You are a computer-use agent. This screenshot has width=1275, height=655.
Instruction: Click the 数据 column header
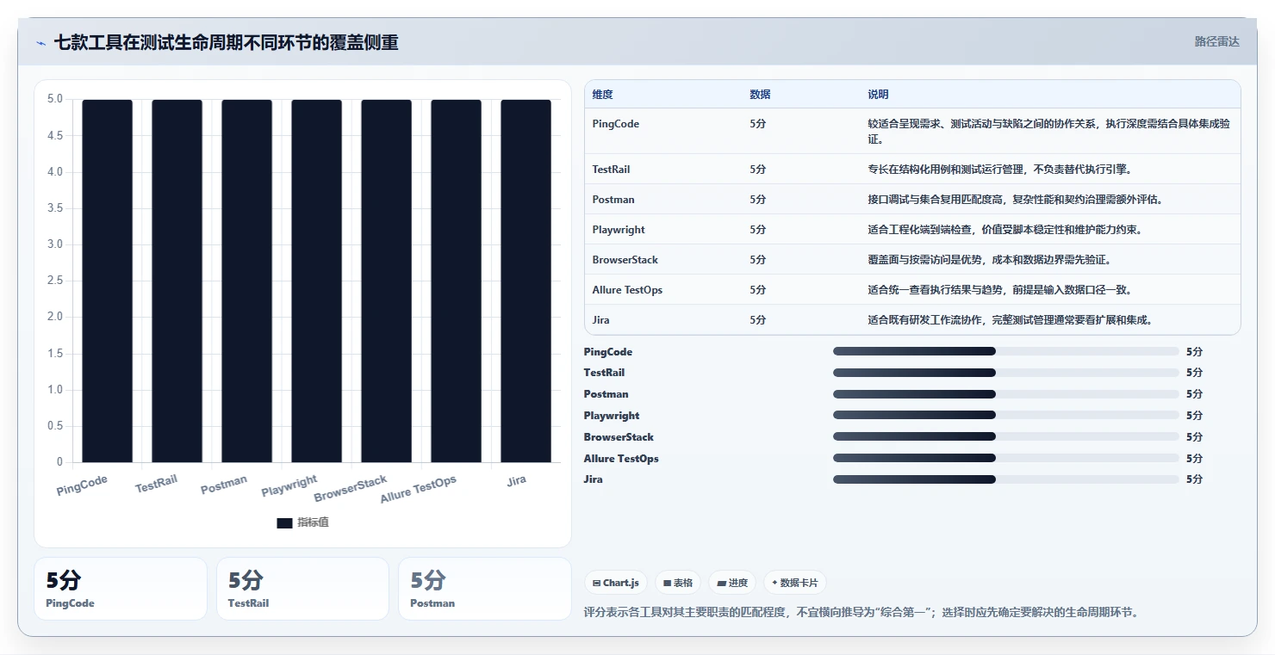tap(760, 95)
